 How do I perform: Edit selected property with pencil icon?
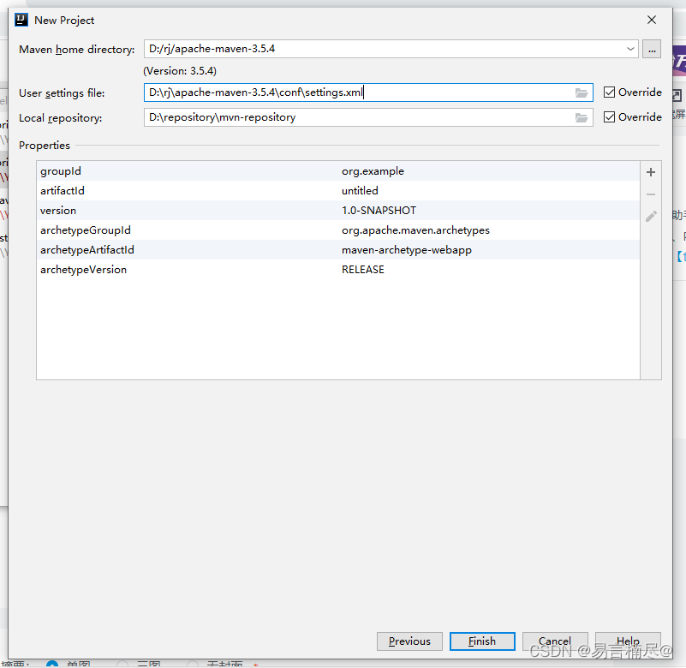coord(651,216)
